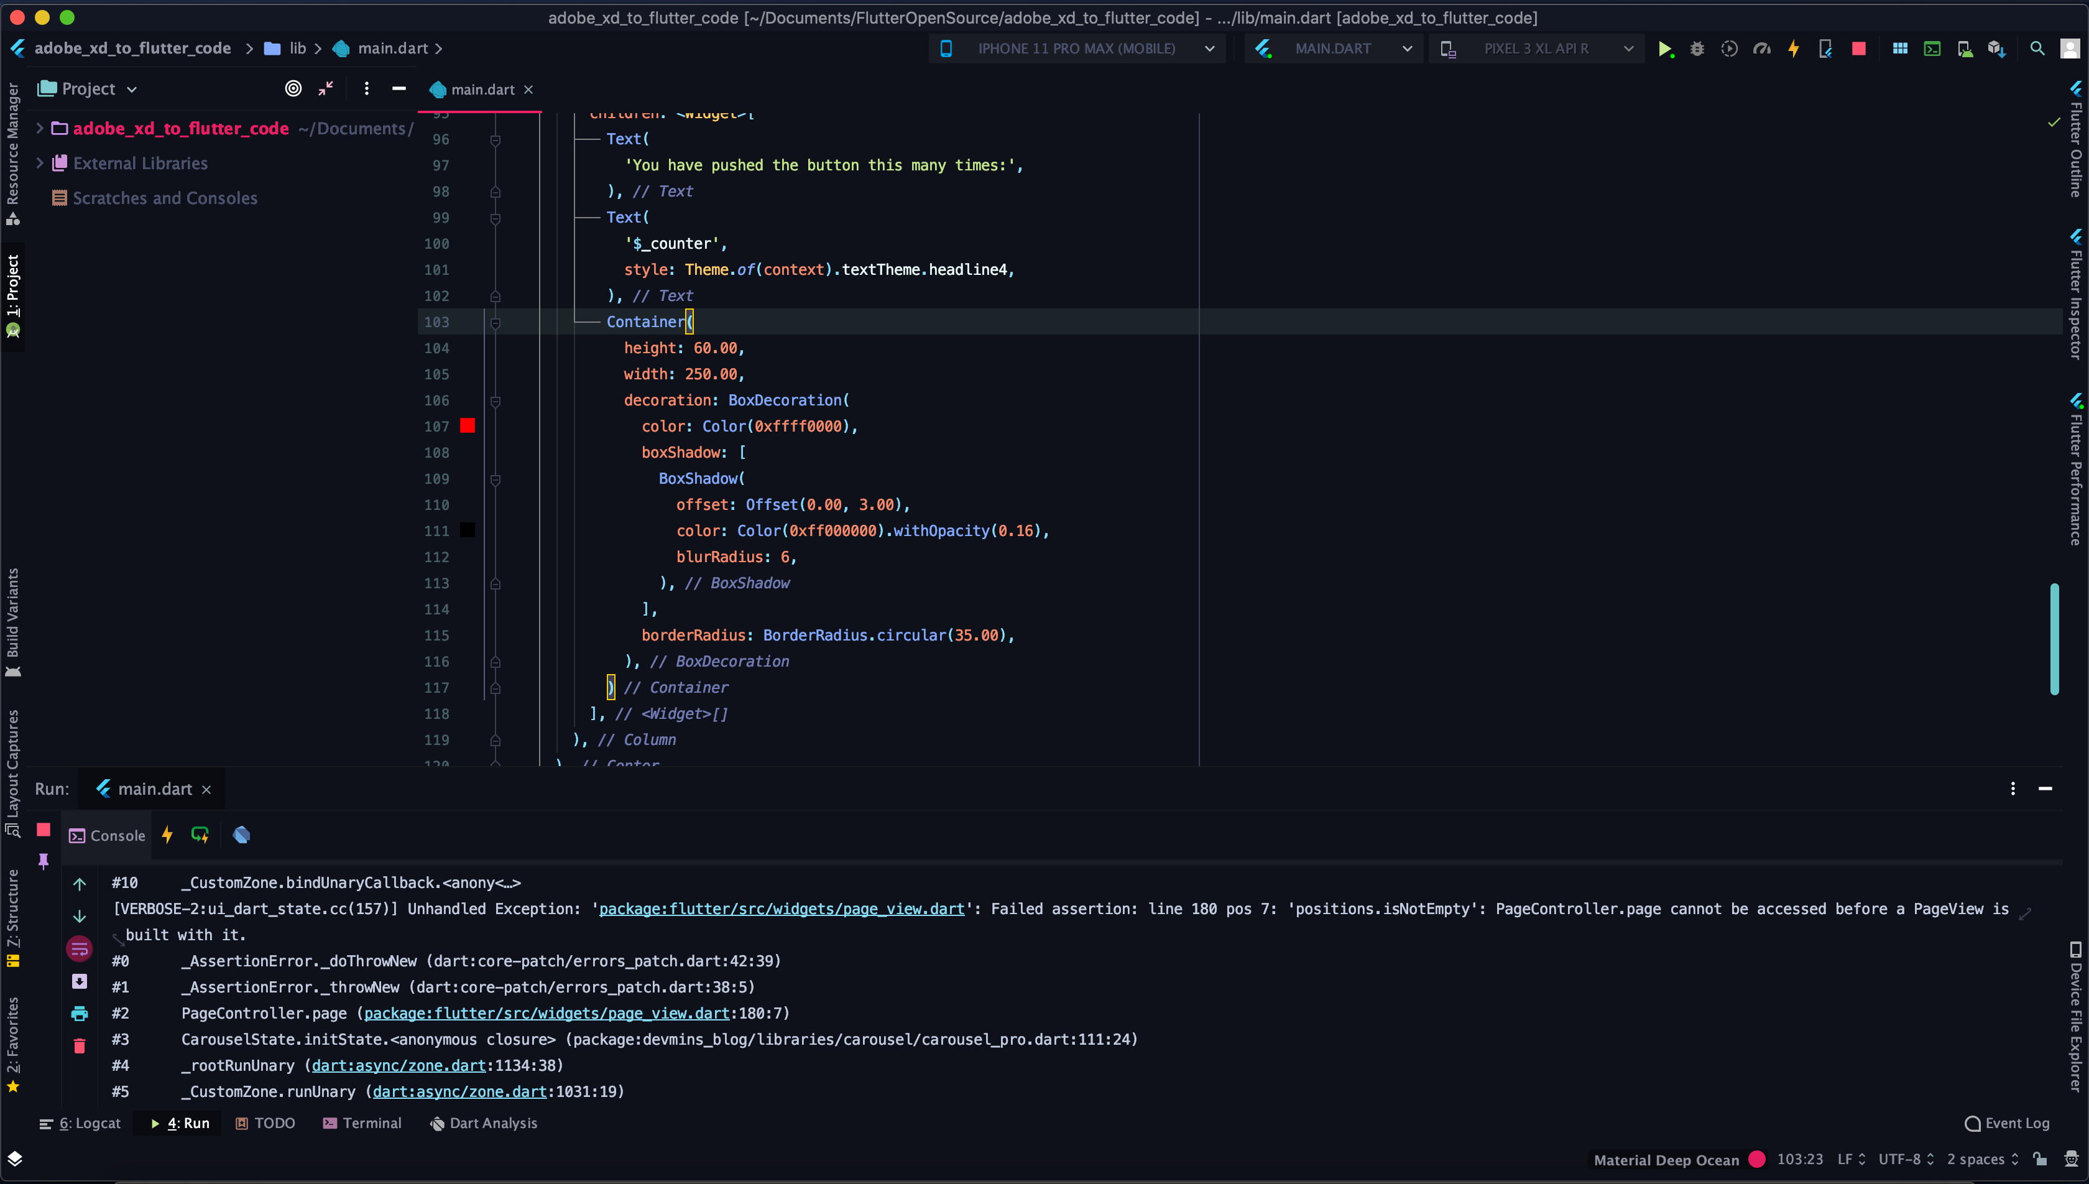This screenshot has width=2089, height=1184.
Task: Click red color swatch on line 107
Action: 468,425
